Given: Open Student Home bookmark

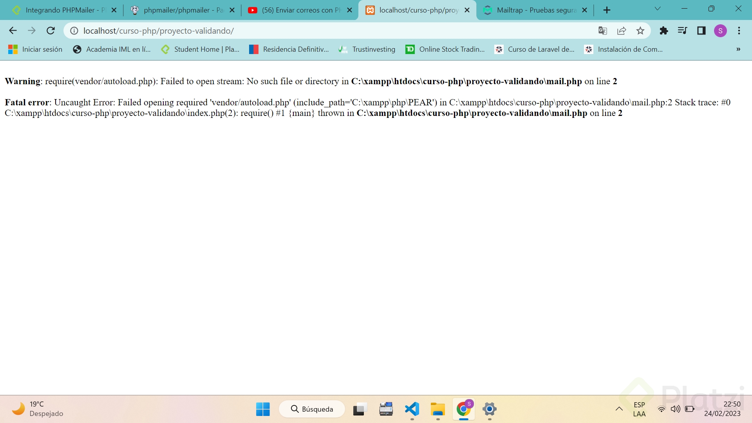Looking at the screenshot, I should pos(201,49).
